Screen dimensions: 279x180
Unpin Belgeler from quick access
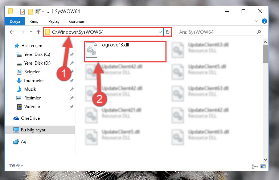click(72, 72)
